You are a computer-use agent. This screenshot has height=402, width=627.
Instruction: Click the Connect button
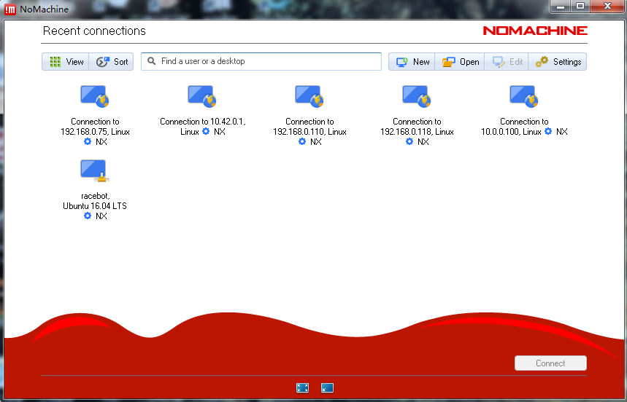tap(550, 363)
